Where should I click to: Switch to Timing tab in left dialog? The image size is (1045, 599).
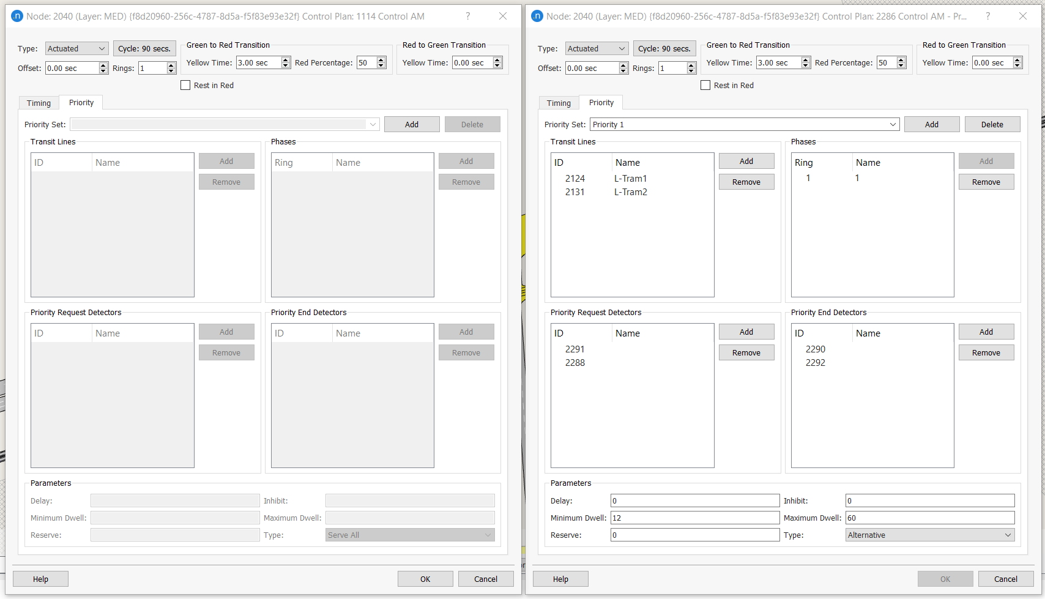[39, 103]
